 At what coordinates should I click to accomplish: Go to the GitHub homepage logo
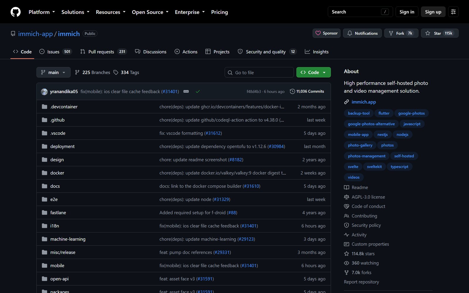pyautogui.click(x=16, y=12)
